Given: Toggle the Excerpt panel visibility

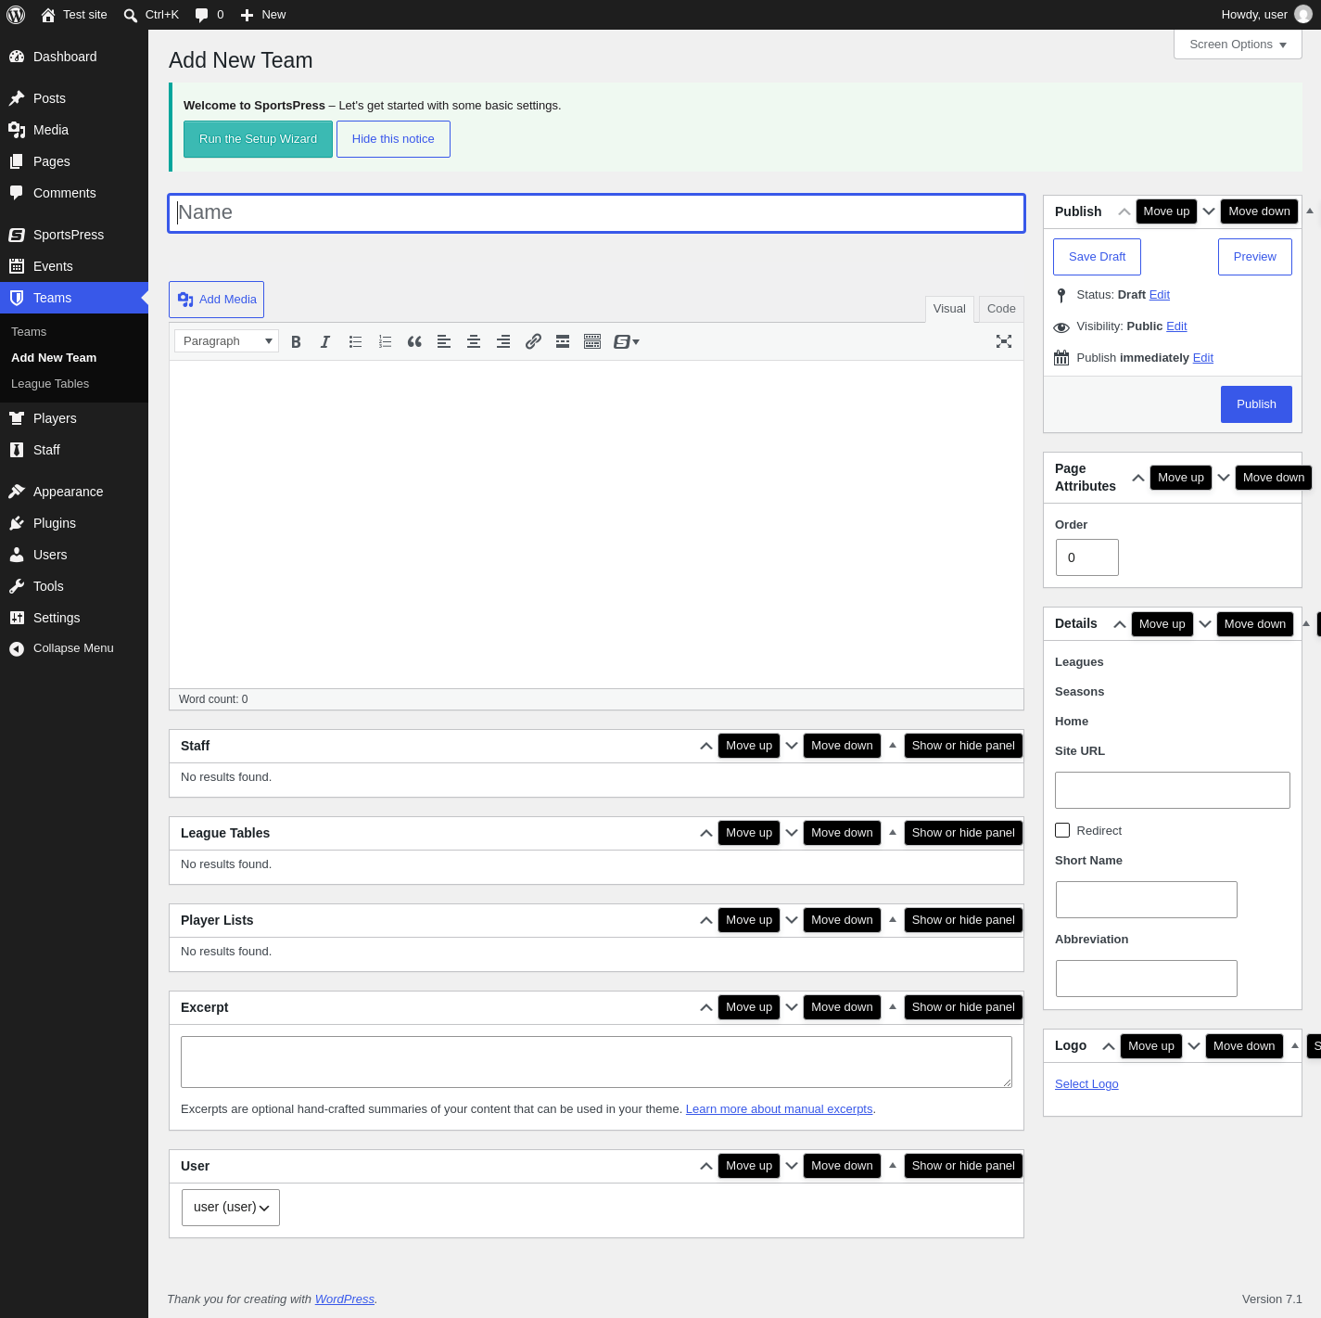Looking at the screenshot, I should pyautogui.click(x=963, y=1007).
